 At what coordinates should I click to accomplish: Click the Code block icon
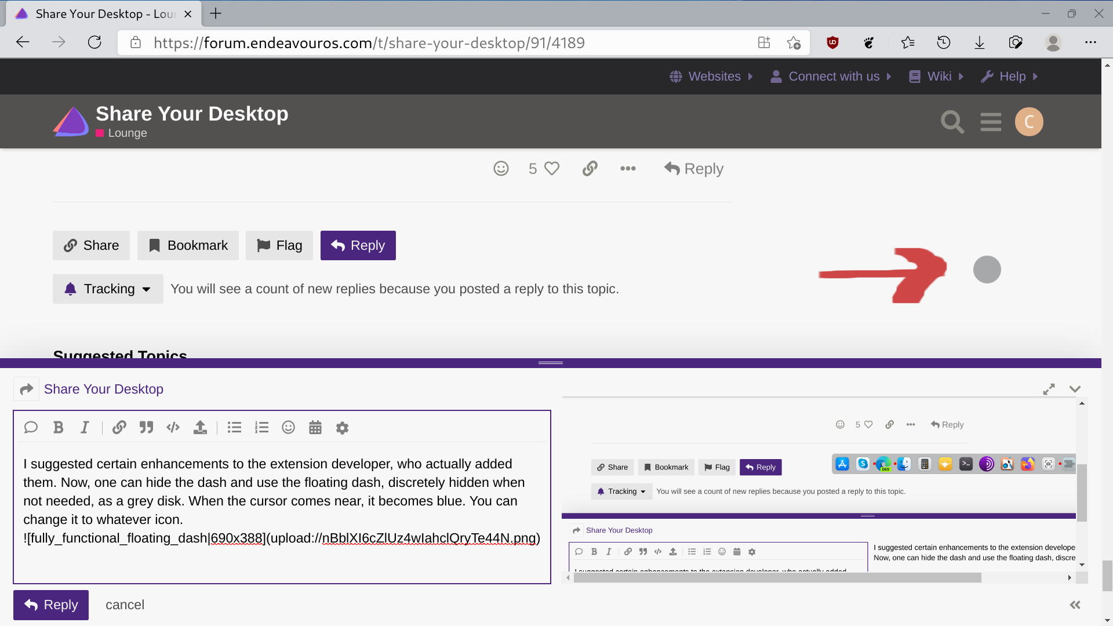pos(172,427)
